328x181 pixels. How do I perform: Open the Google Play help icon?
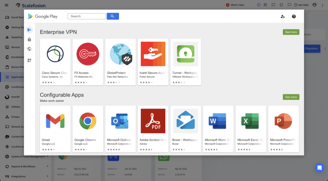tap(294, 17)
